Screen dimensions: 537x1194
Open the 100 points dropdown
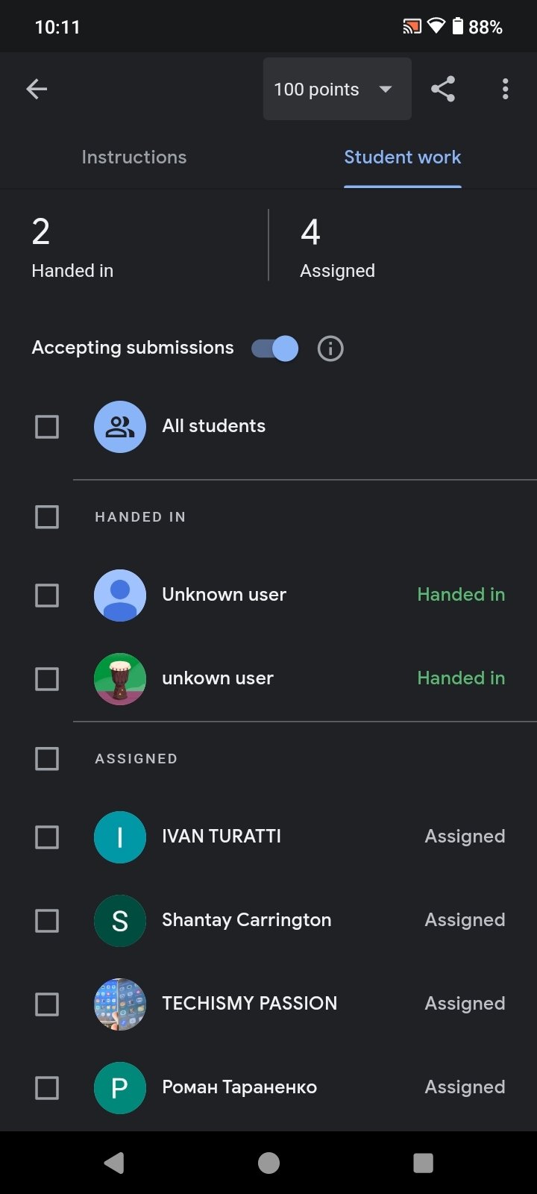coord(336,90)
